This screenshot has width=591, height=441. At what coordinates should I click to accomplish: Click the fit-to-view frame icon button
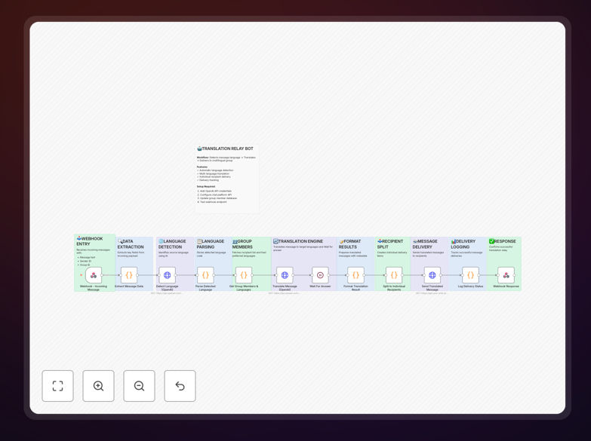pos(57,386)
